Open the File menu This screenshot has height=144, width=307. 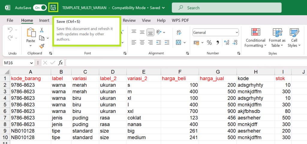(10, 20)
